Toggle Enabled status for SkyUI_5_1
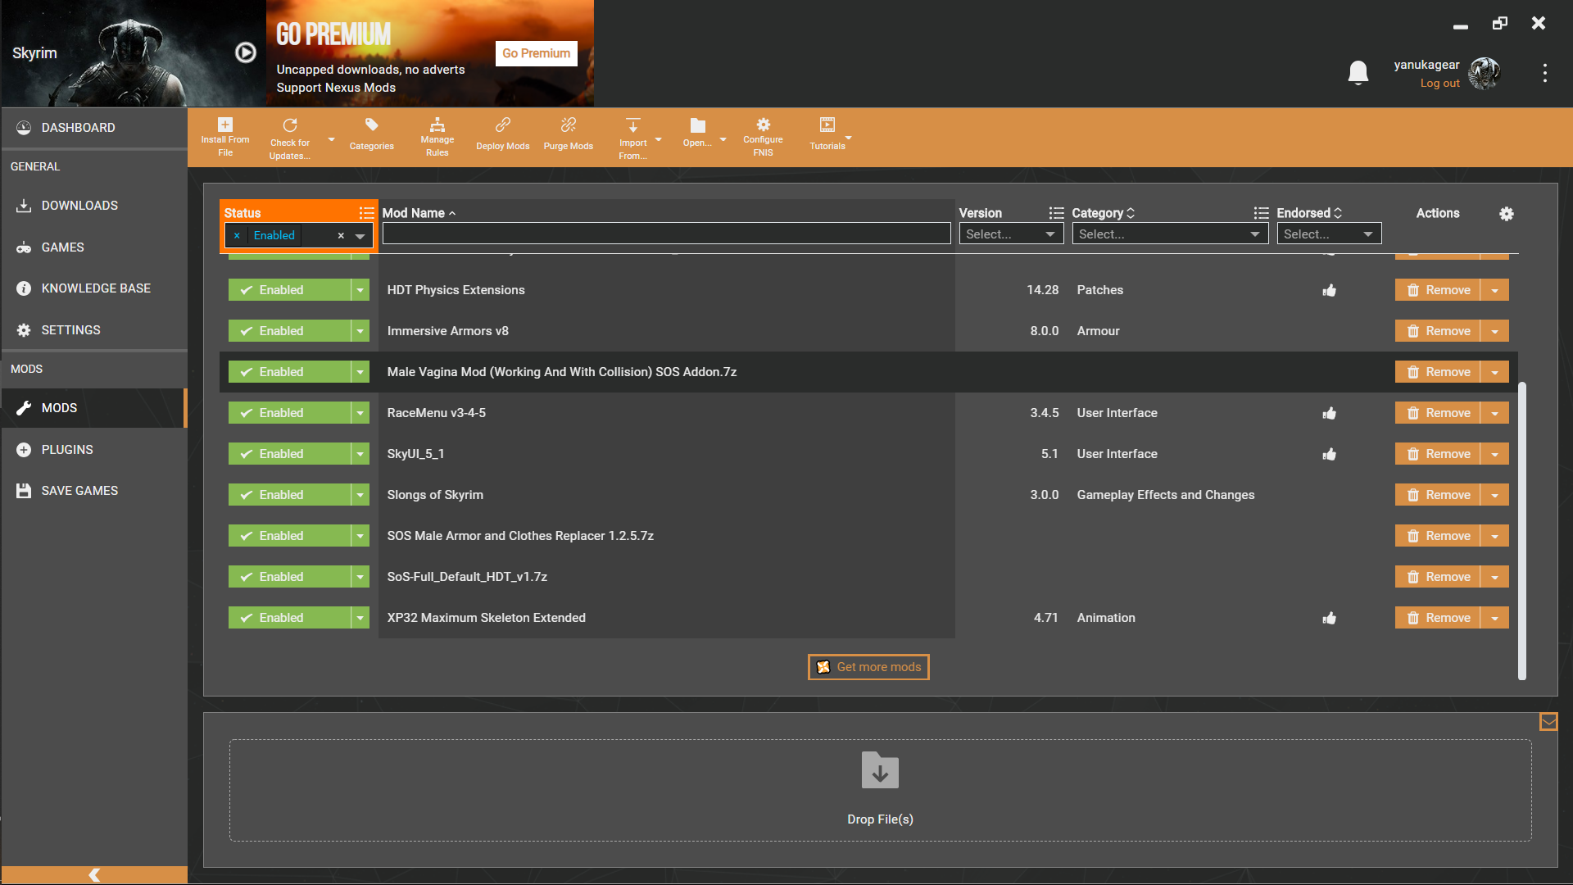Viewport: 1573px width, 885px height. pyautogui.click(x=289, y=454)
